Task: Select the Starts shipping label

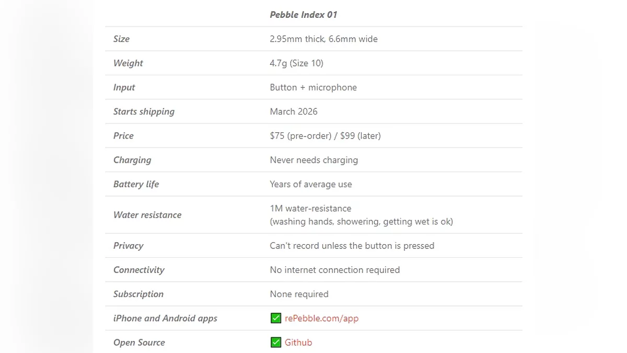Action: point(144,111)
